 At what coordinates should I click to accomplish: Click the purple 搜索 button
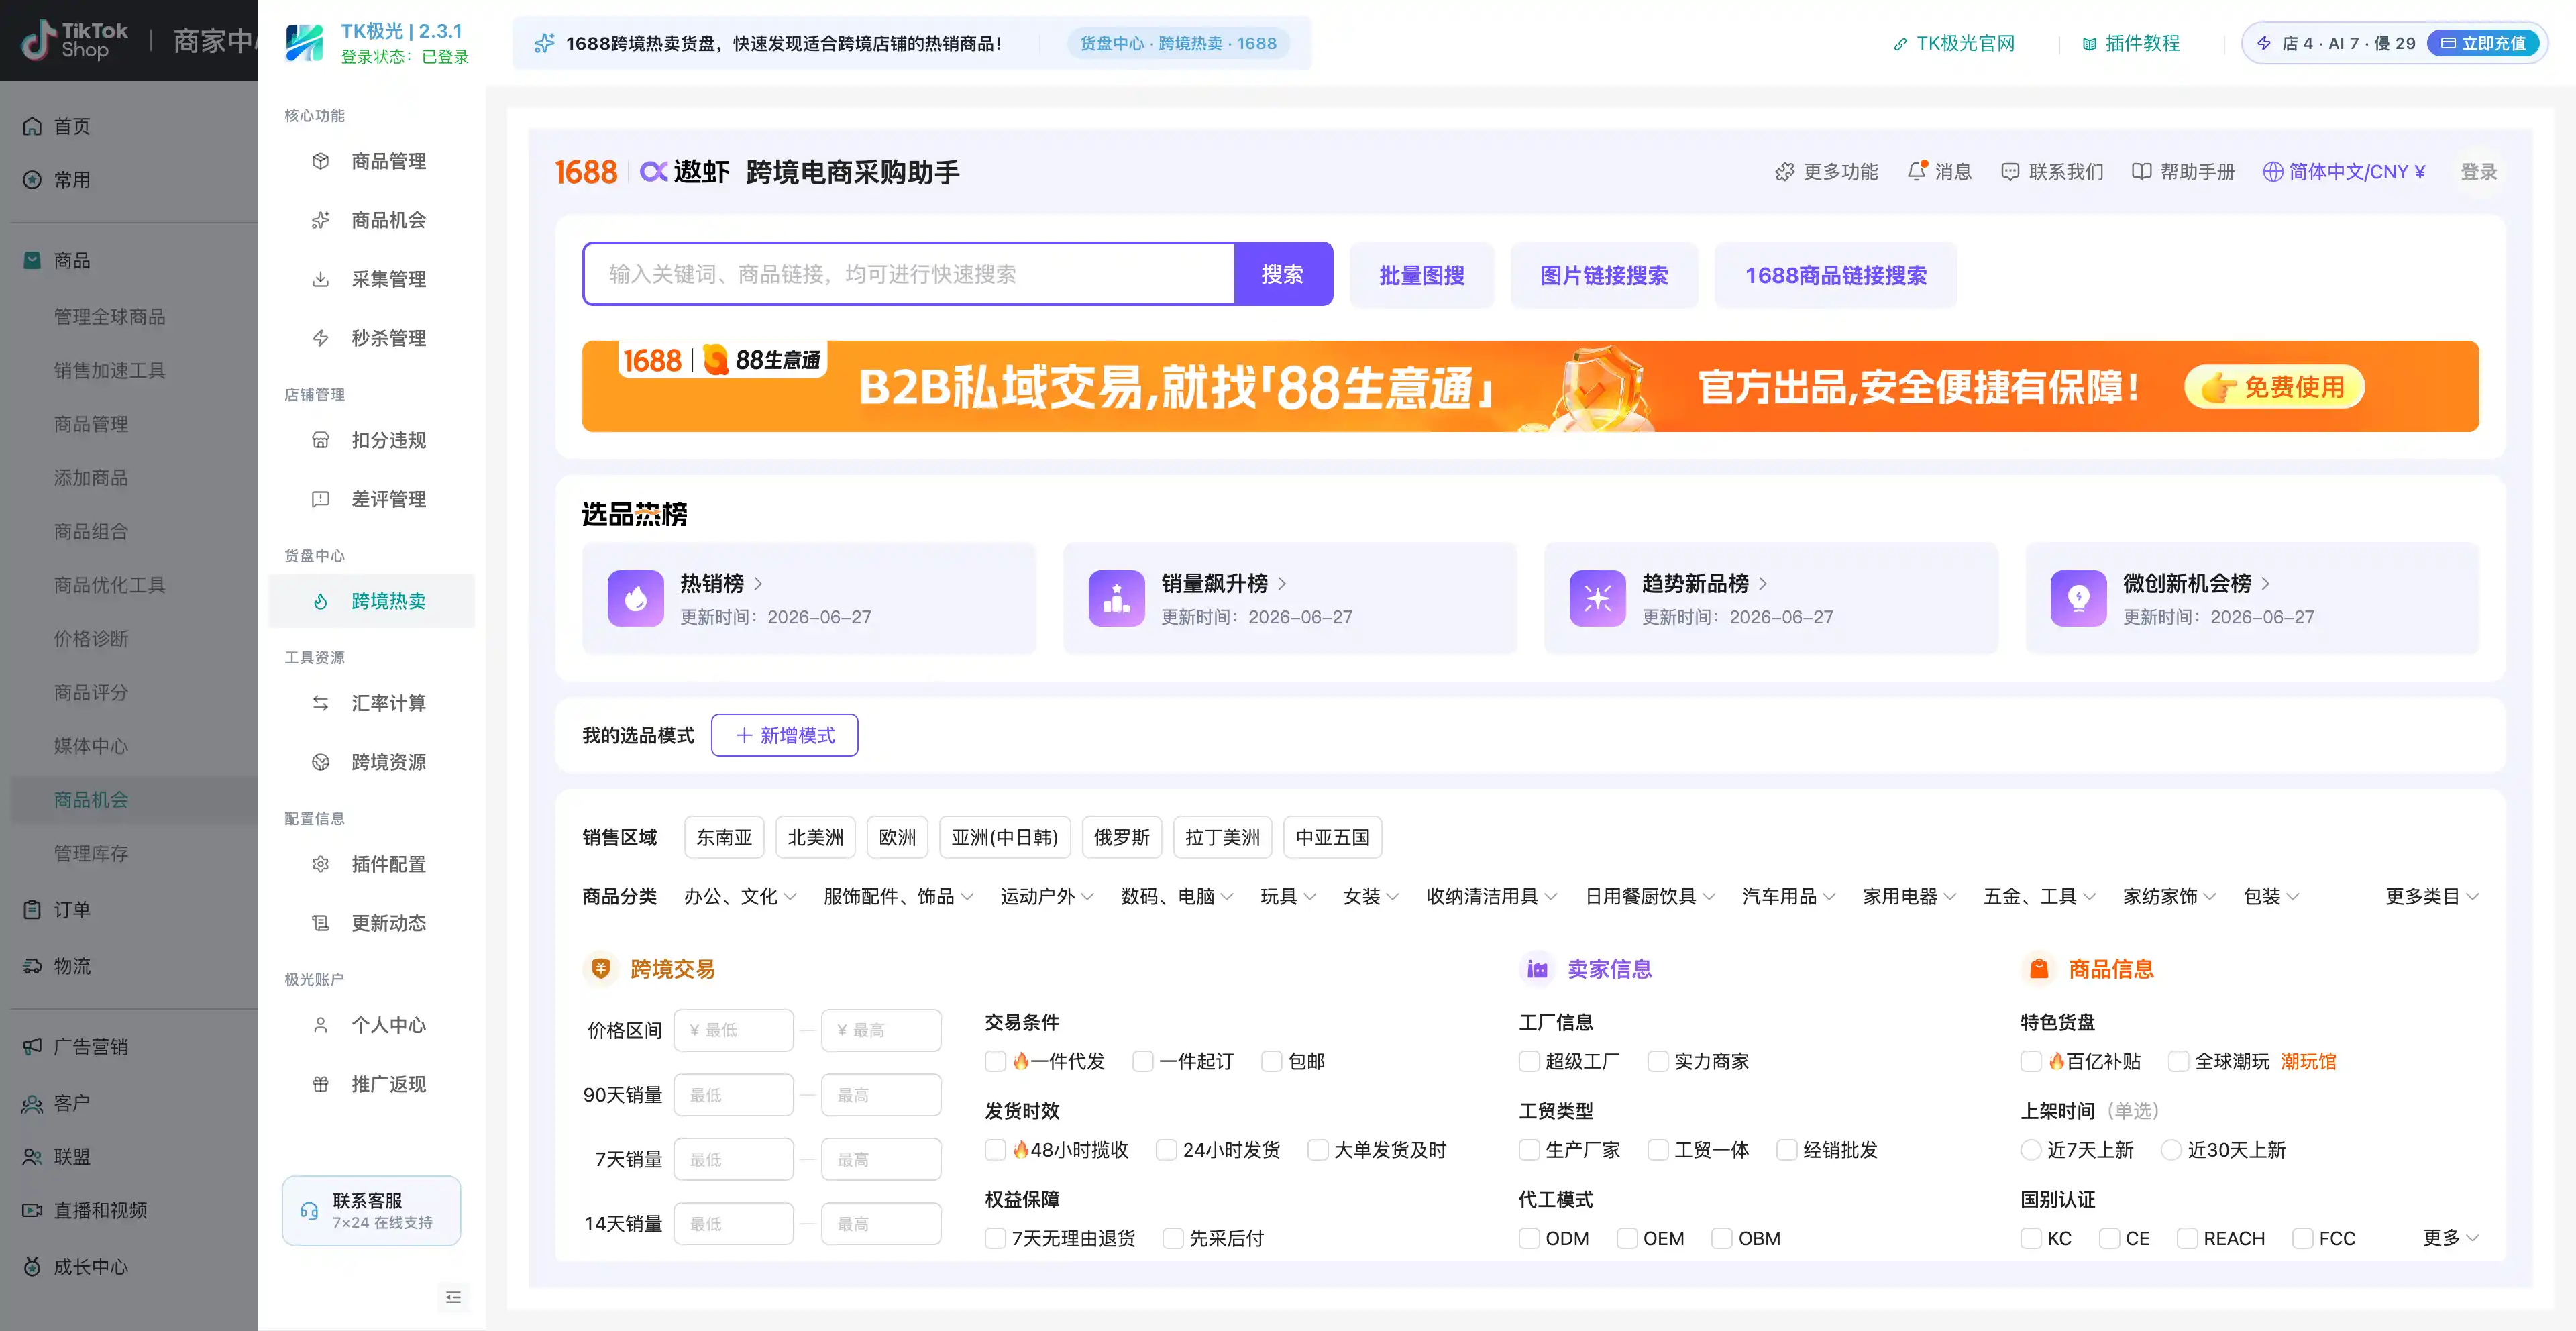1282,274
